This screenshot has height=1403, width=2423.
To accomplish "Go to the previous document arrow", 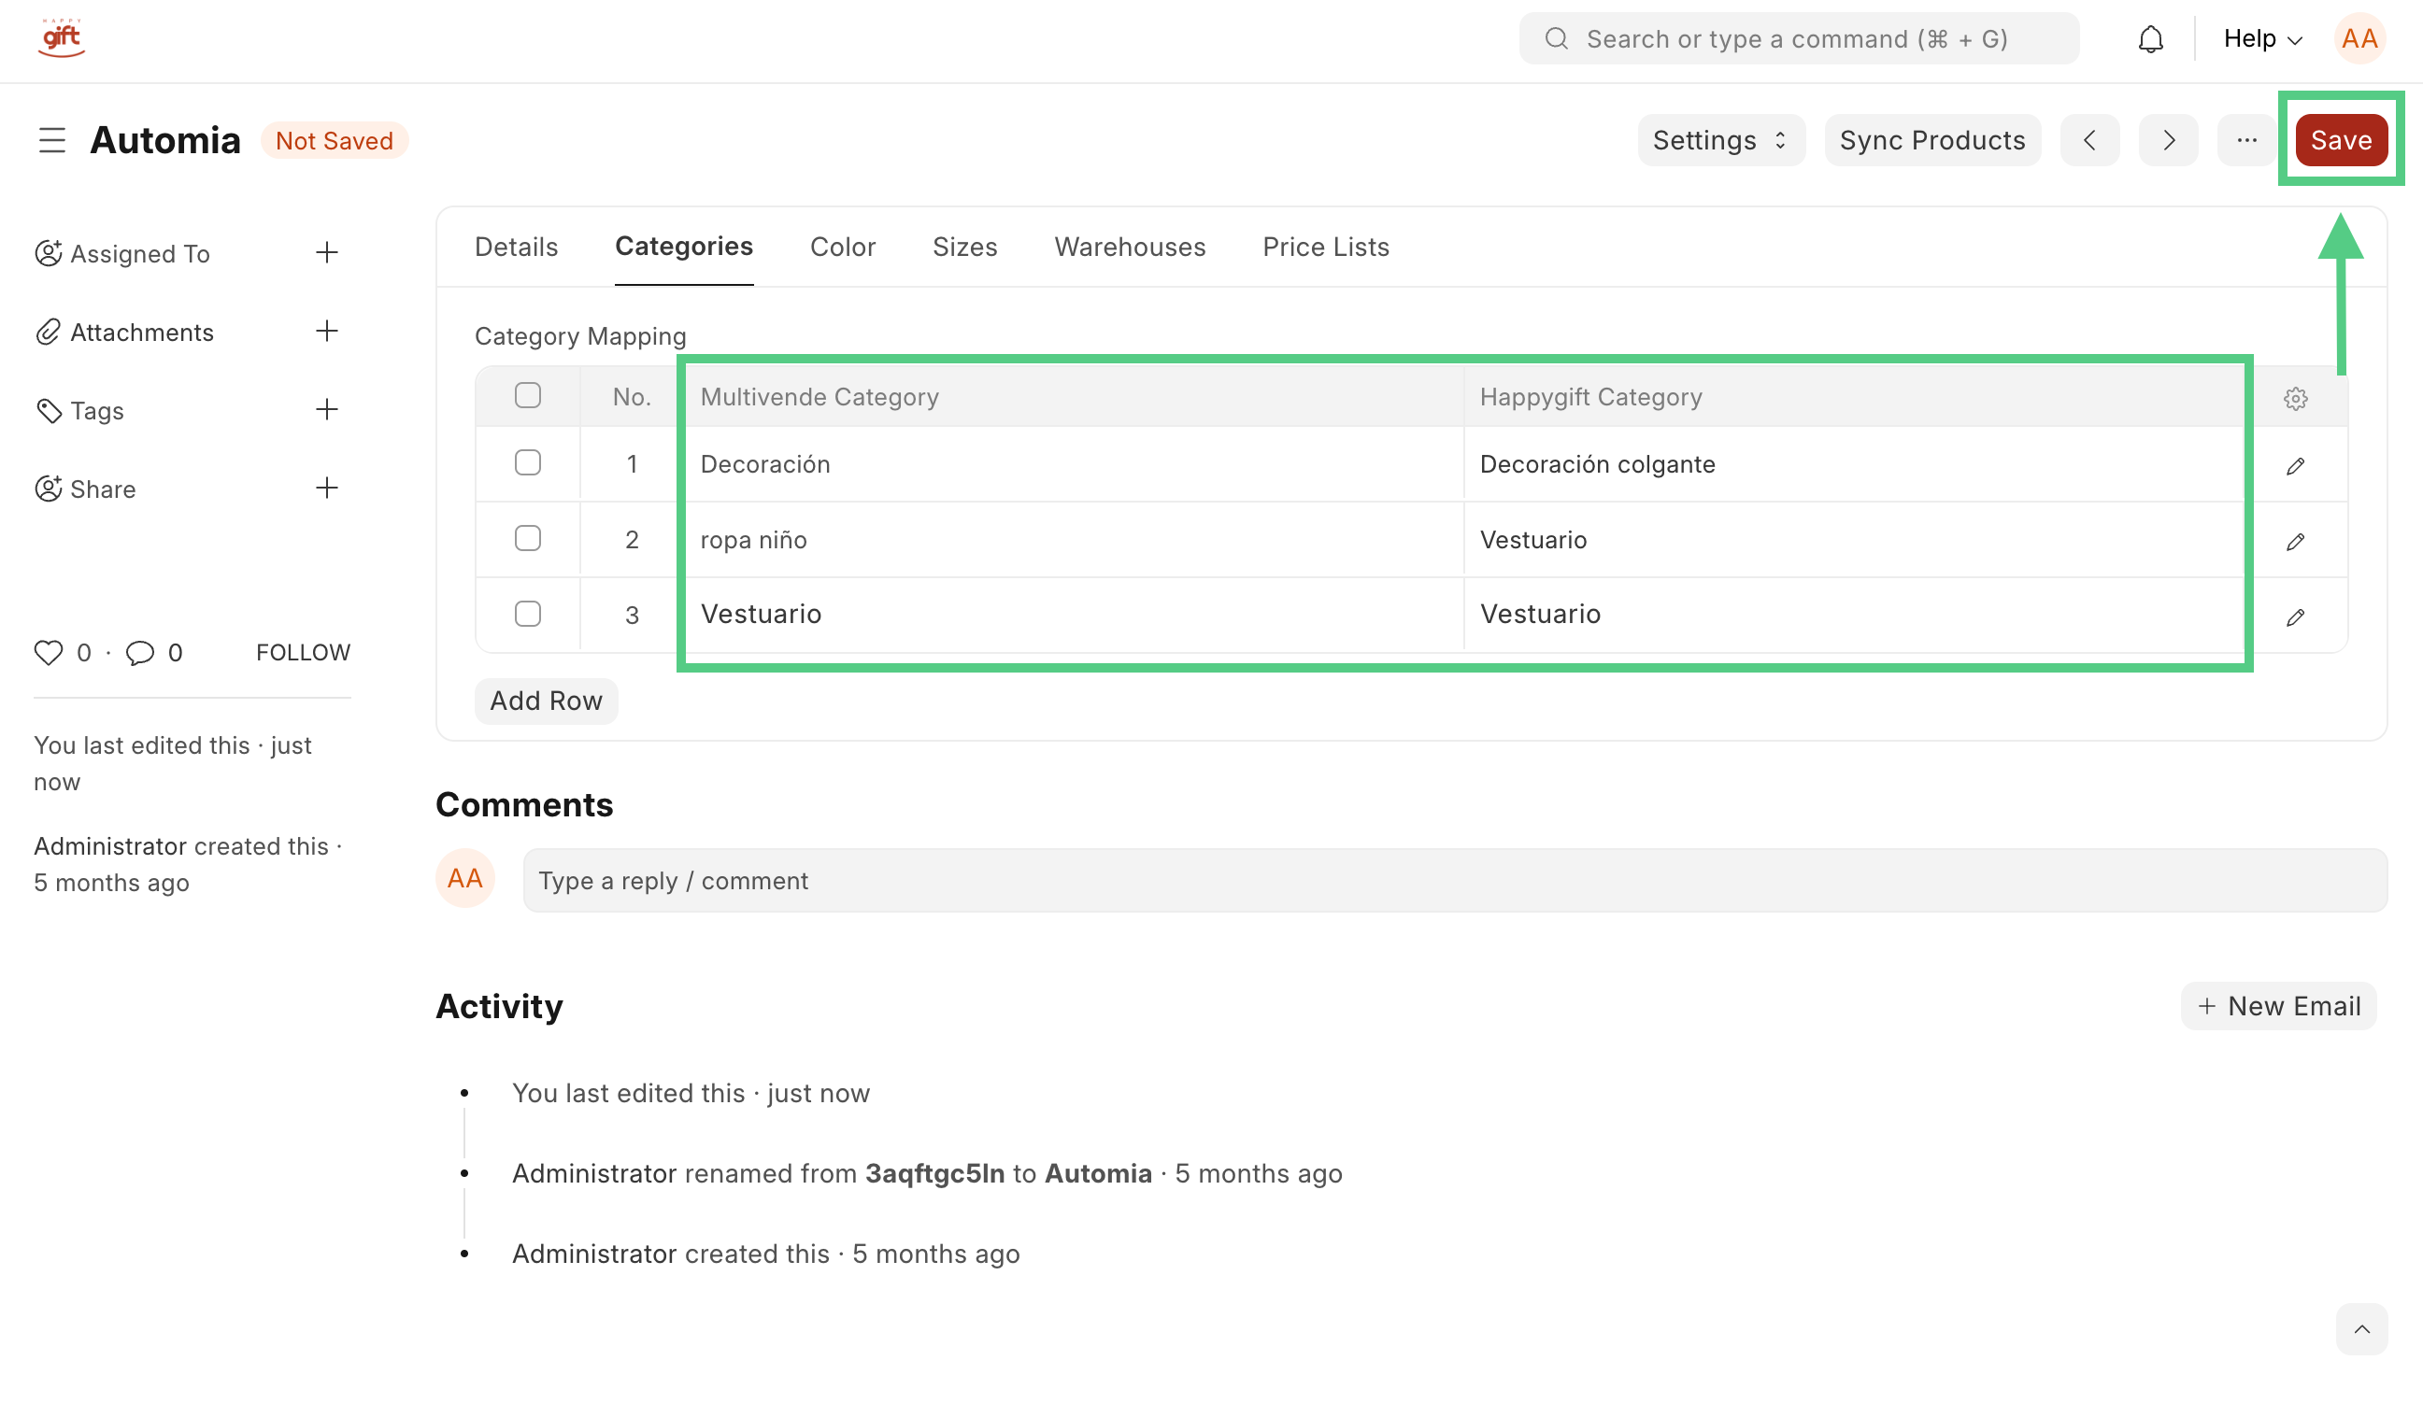I will pos(2089,140).
